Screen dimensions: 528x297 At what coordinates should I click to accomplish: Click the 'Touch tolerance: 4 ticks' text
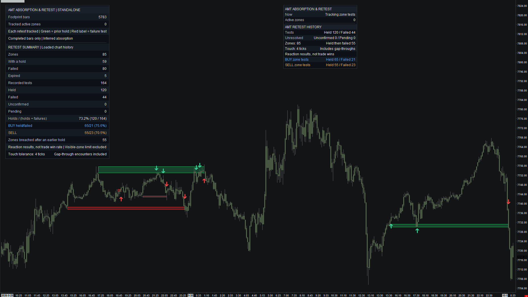[26, 154]
